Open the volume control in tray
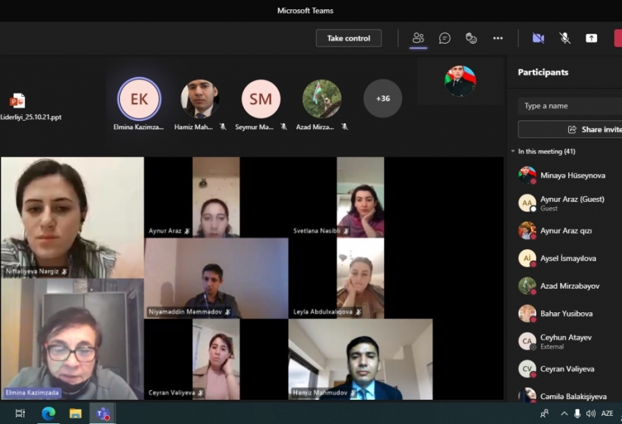The width and height of the screenshot is (622, 424). pyautogui.click(x=590, y=414)
